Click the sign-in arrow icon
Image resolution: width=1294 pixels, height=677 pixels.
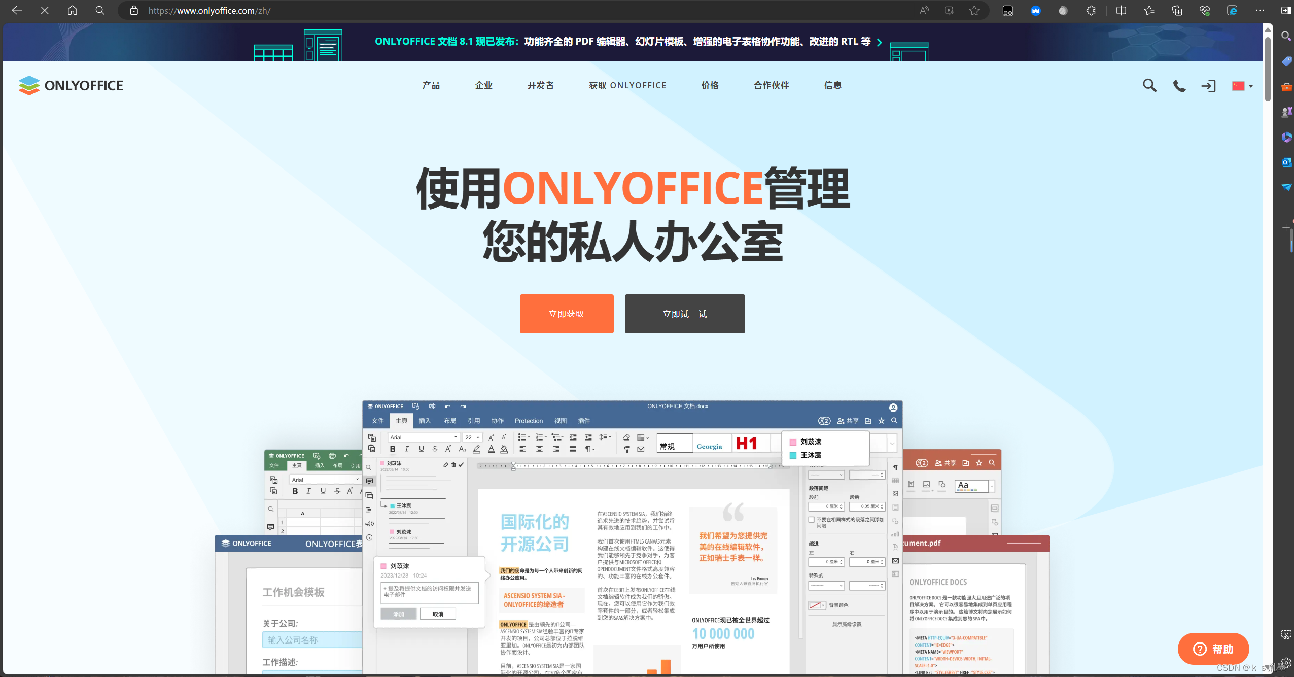click(x=1208, y=86)
